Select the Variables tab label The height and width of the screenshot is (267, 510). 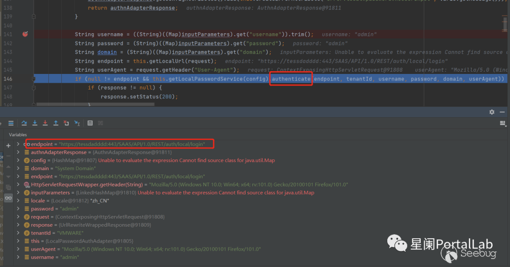18,135
